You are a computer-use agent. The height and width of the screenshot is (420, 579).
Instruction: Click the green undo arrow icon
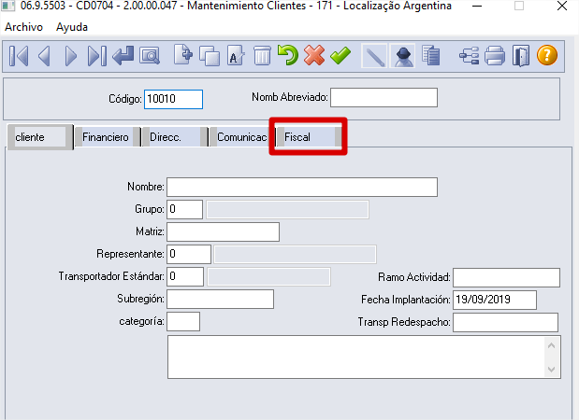click(288, 55)
